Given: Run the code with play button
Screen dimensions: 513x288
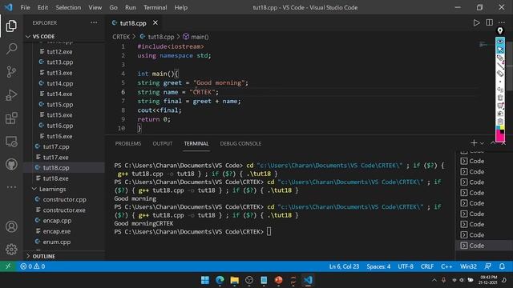Looking at the screenshot, I should pyautogui.click(x=476, y=23).
